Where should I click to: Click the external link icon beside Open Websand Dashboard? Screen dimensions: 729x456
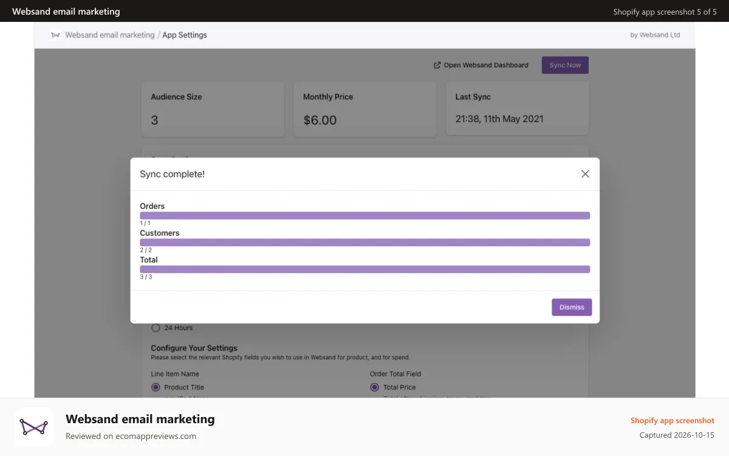(x=437, y=65)
